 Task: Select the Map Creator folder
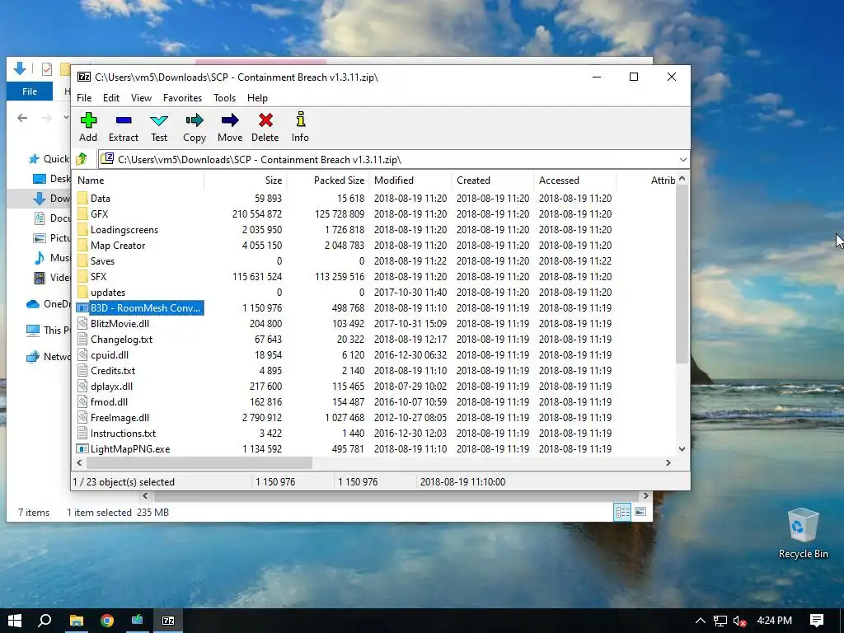(x=118, y=245)
